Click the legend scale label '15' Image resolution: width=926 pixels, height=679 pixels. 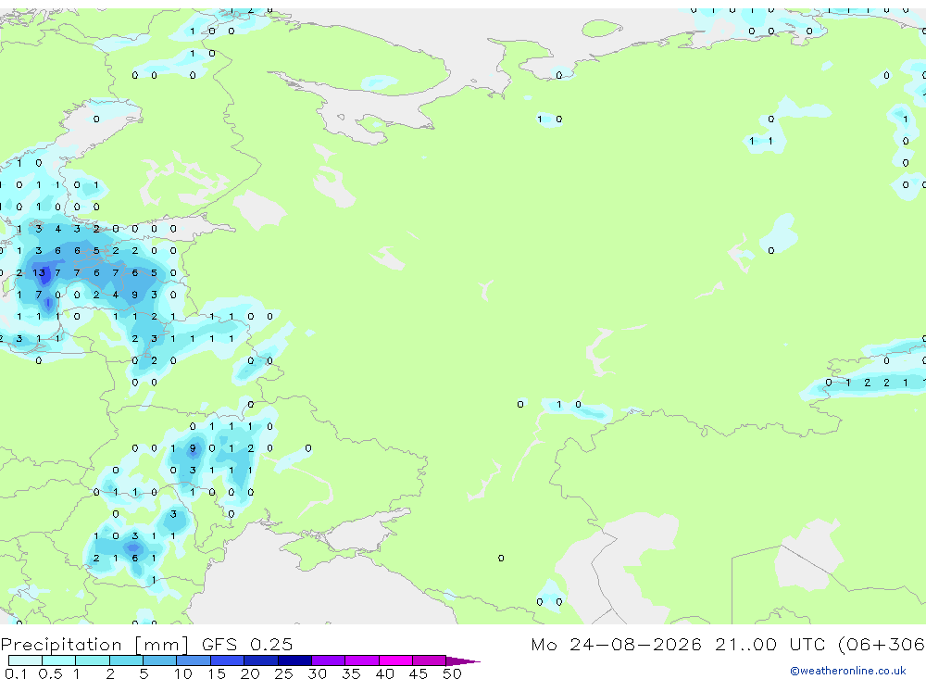click(217, 673)
